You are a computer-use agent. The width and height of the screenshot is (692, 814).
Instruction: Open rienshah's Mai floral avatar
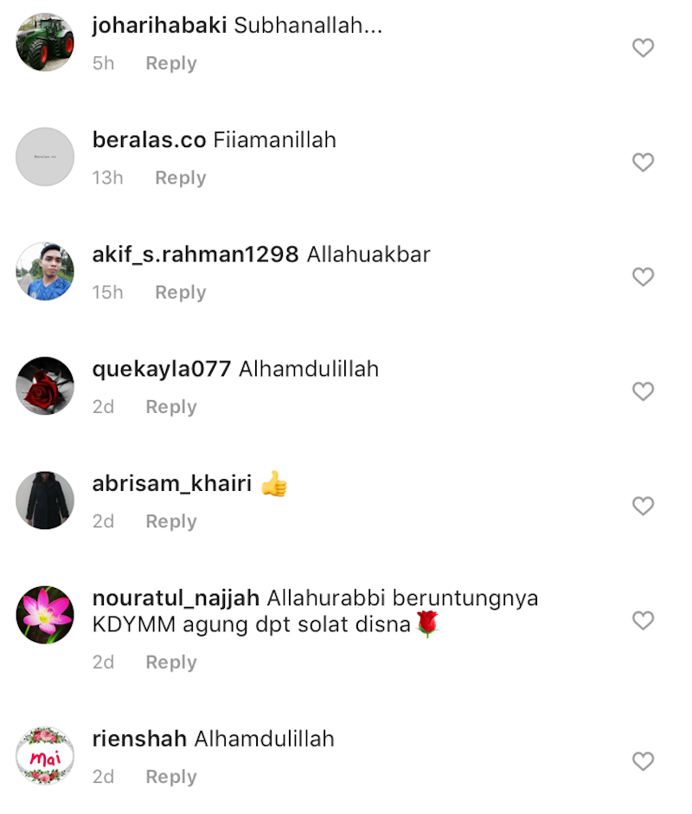(45, 755)
